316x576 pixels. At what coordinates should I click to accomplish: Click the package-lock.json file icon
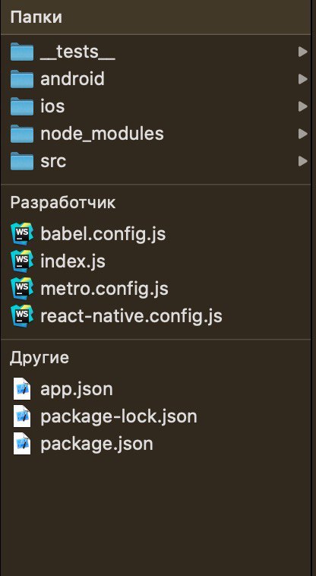[22, 416]
